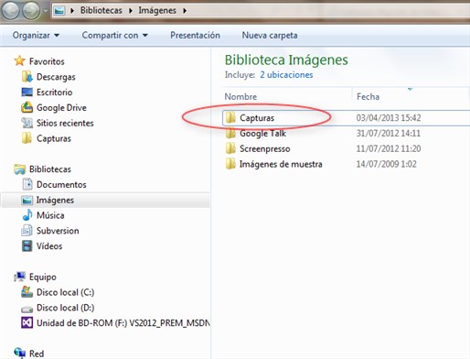Click the Bibliotecas library icon
Screen dimensions: 470x359
pos(20,169)
